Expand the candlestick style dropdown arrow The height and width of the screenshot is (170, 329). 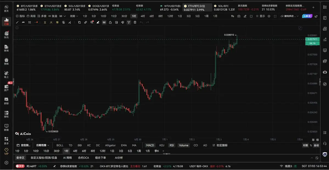click(x=65, y=16)
